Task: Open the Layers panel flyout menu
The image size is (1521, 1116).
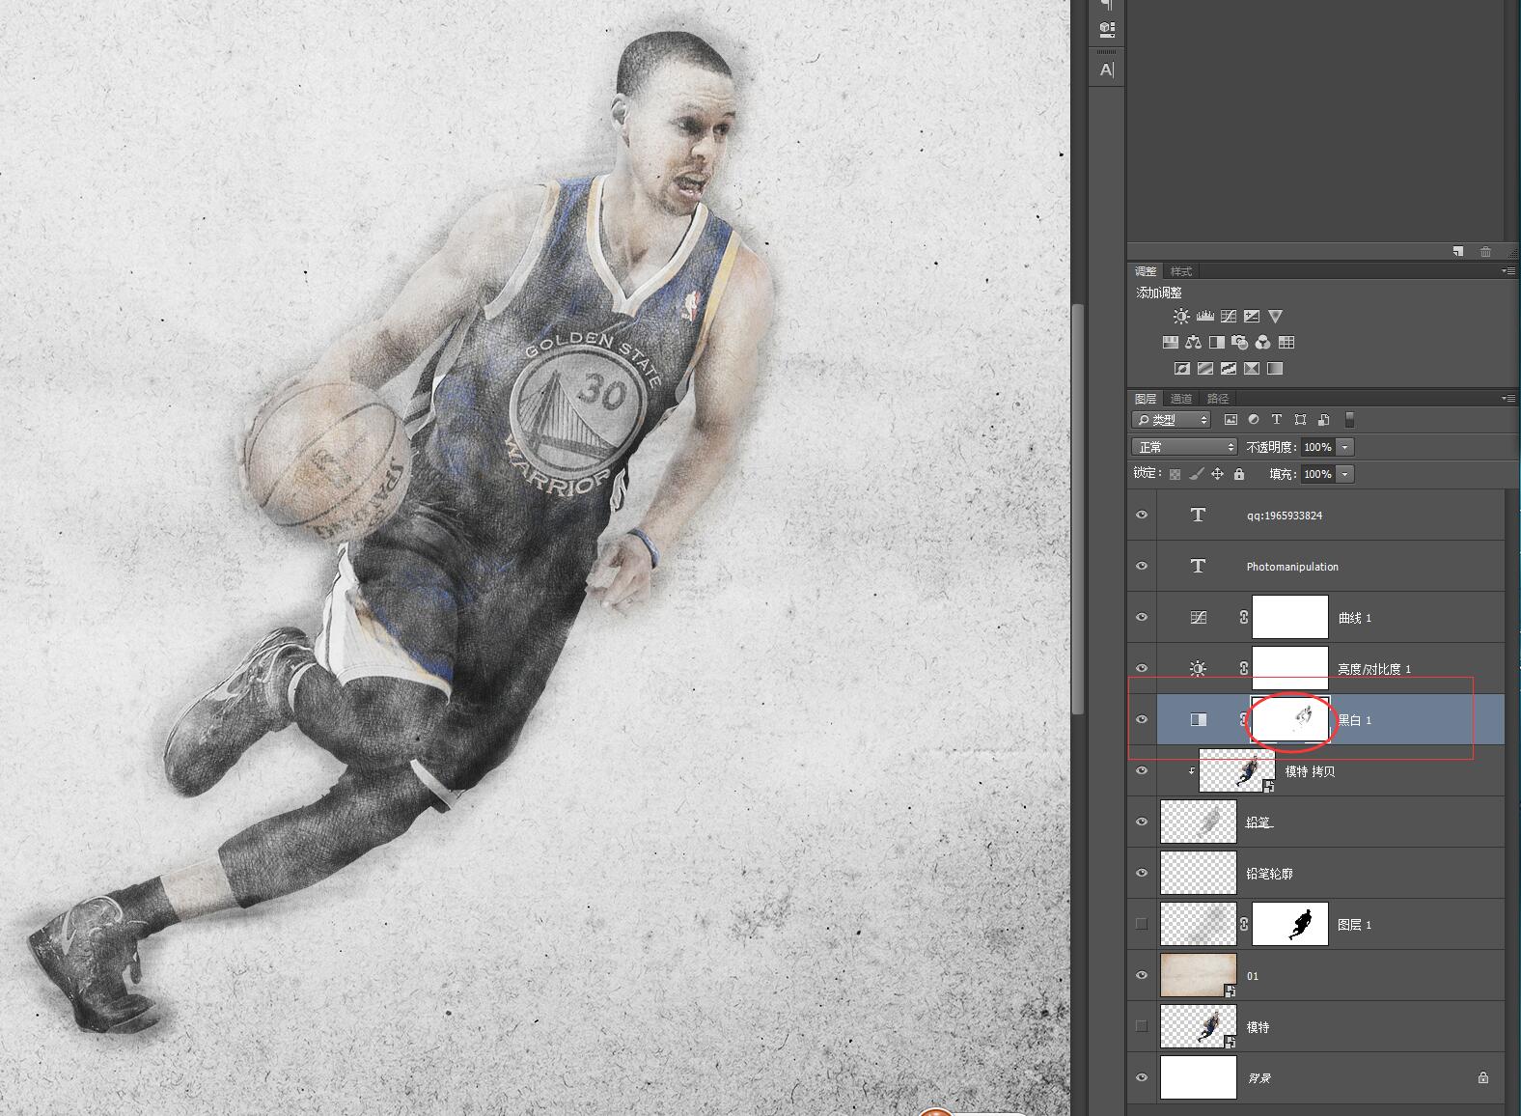Action: tap(1508, 399)
